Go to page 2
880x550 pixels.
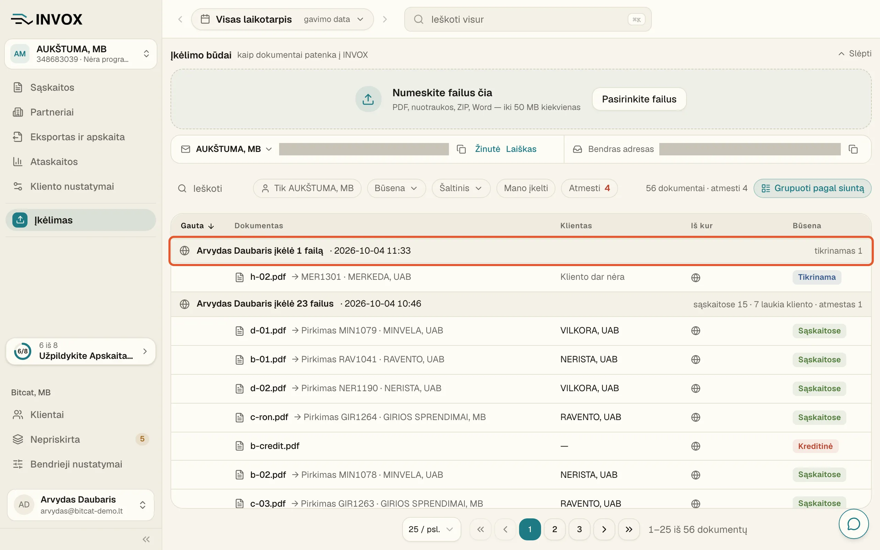point(554,529)
